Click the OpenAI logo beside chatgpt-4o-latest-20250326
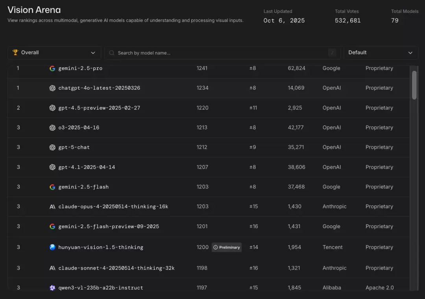Image resolution: width=425 pixels, height=299 pixels. tap(52, 88)
